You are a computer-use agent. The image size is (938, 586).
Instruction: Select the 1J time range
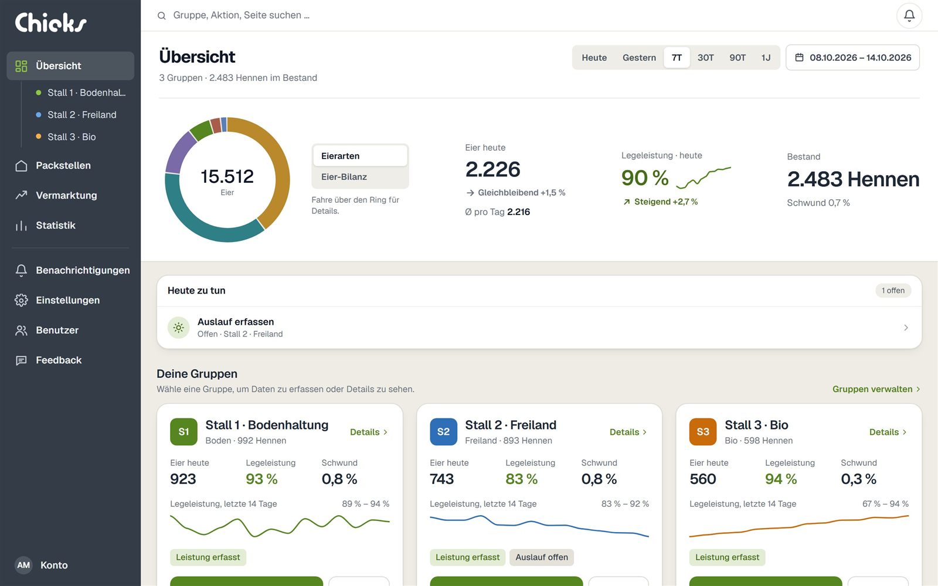766,57
